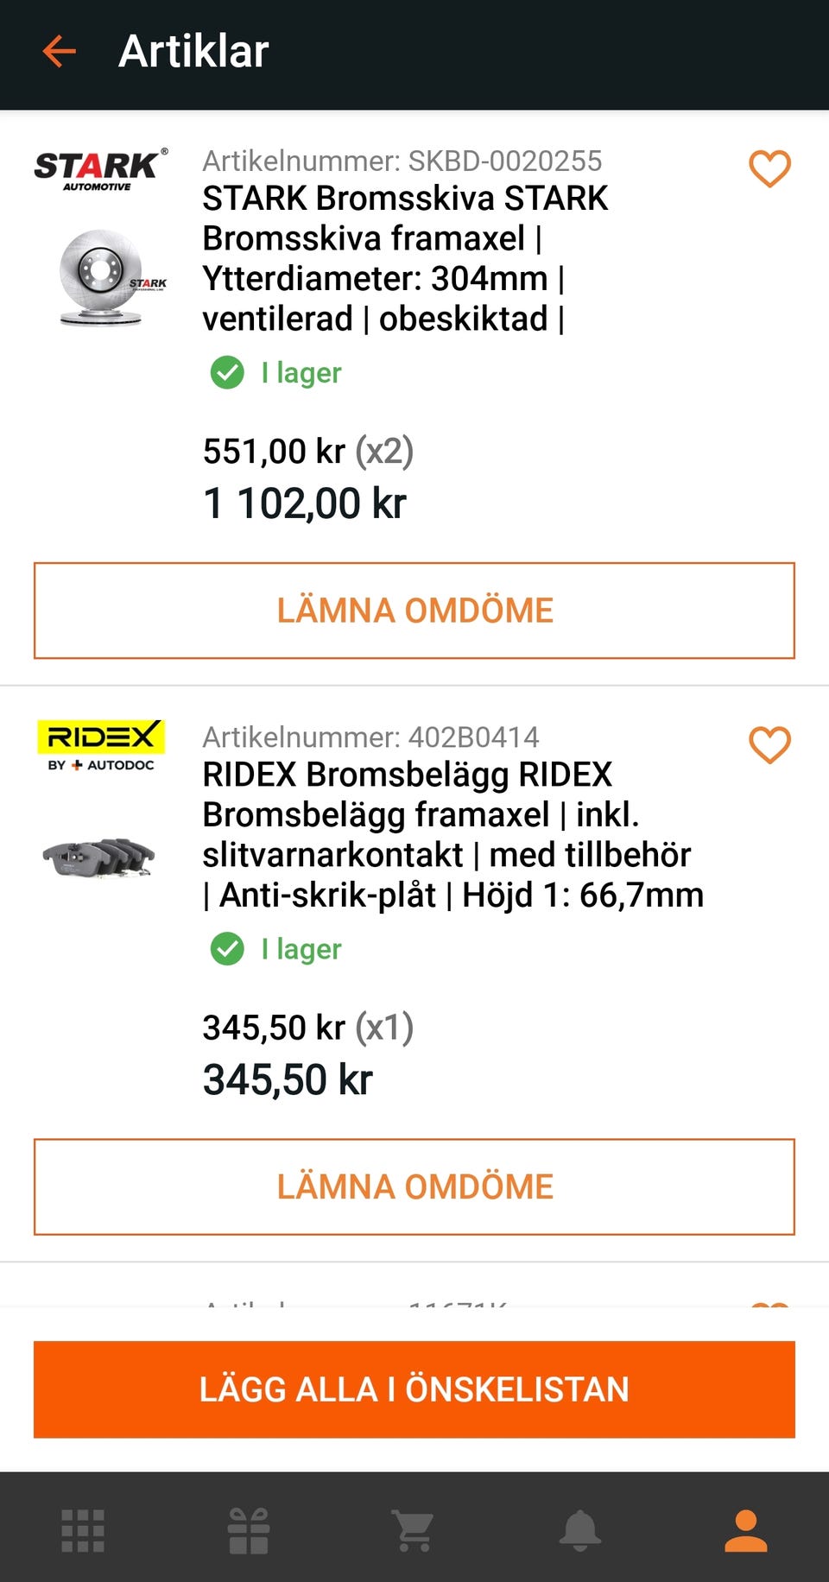The width and height of the screenshot is (829, 1582).
Task: Open the RIDEX brake pads product image
Action: pos(99,857)
